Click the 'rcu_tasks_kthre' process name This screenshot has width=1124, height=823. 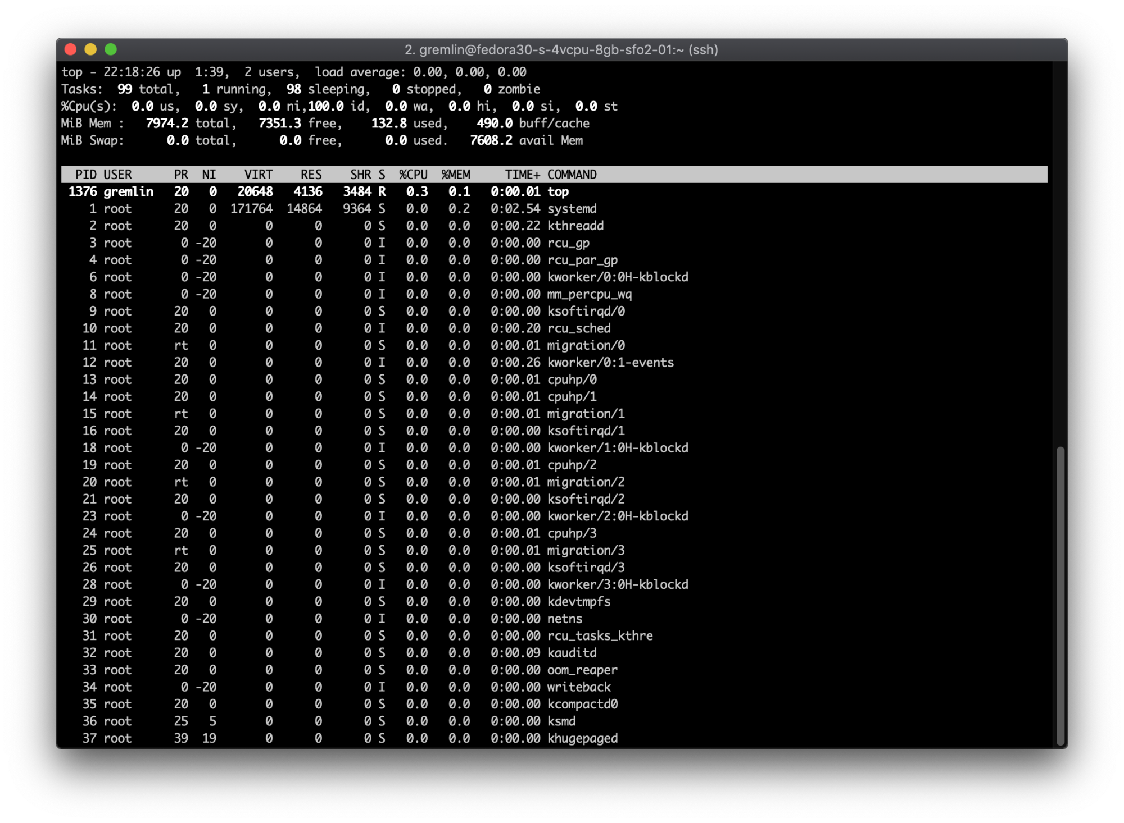[600, 635]
